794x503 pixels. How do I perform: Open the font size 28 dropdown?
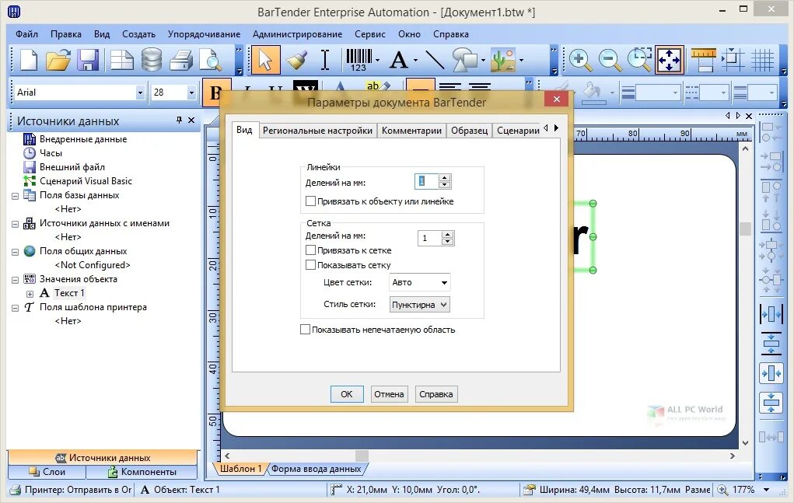191,93
